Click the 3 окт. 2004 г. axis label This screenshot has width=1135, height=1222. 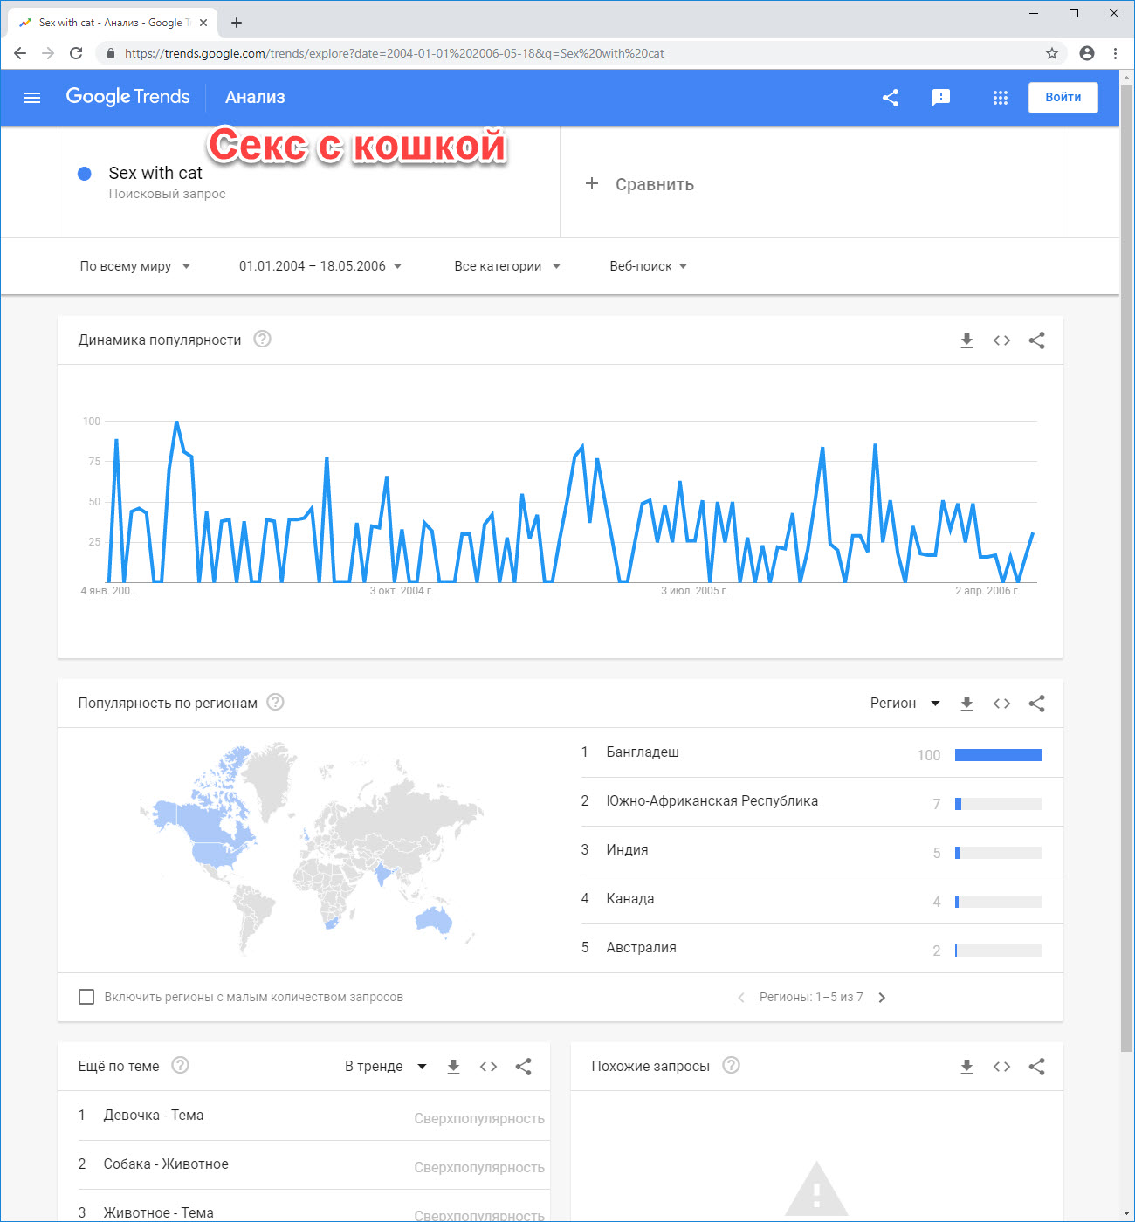[x=402, y=591]
